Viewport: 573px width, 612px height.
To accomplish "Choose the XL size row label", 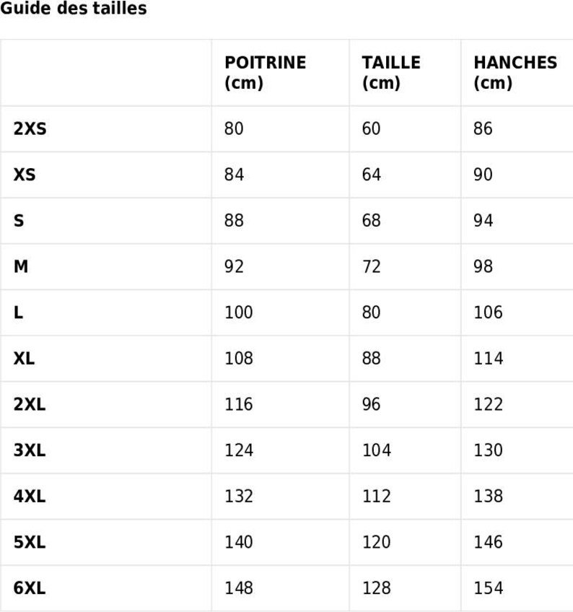I will tap(24, 359).
